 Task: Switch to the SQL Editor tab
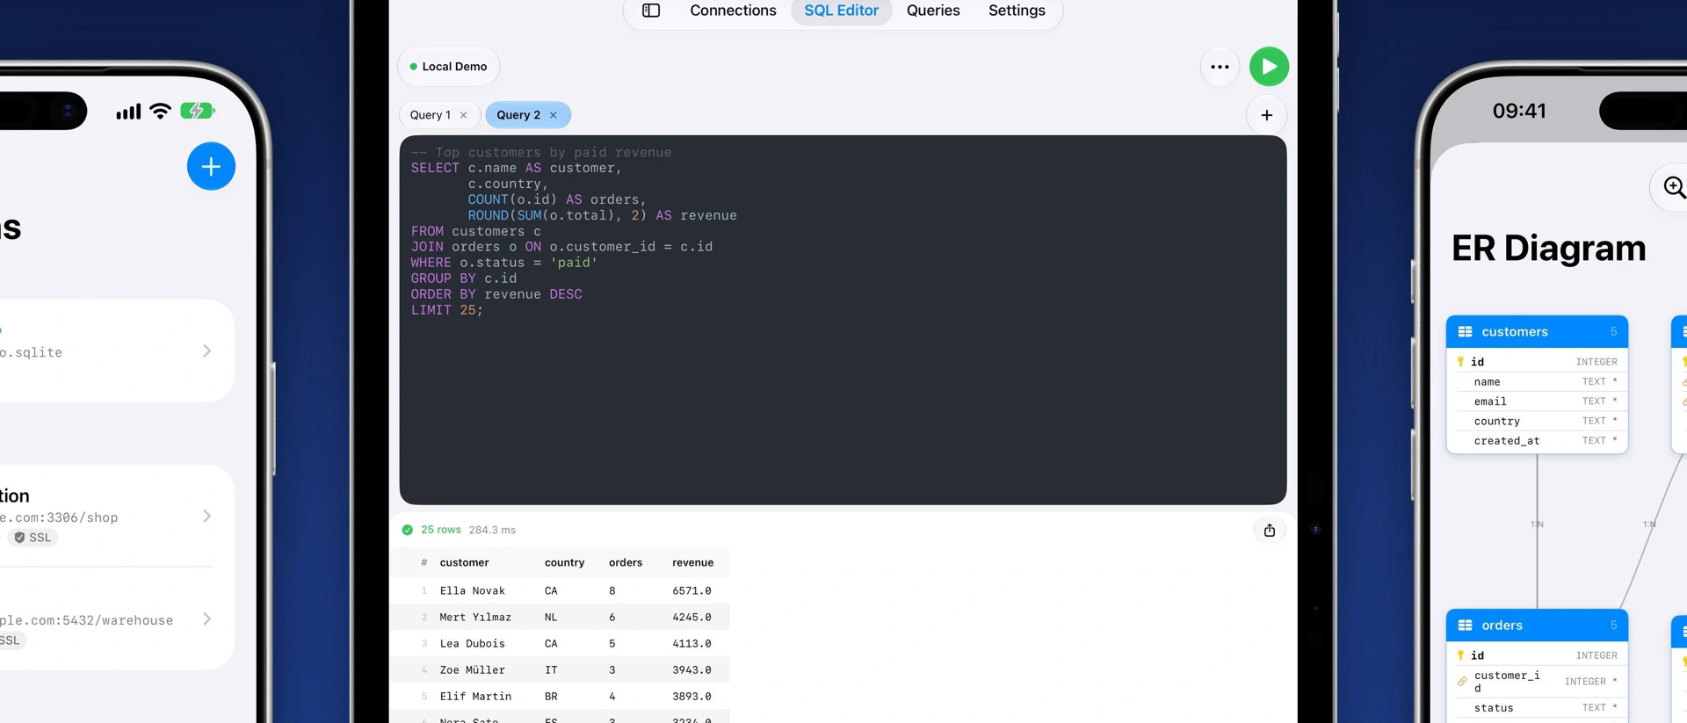841,11
